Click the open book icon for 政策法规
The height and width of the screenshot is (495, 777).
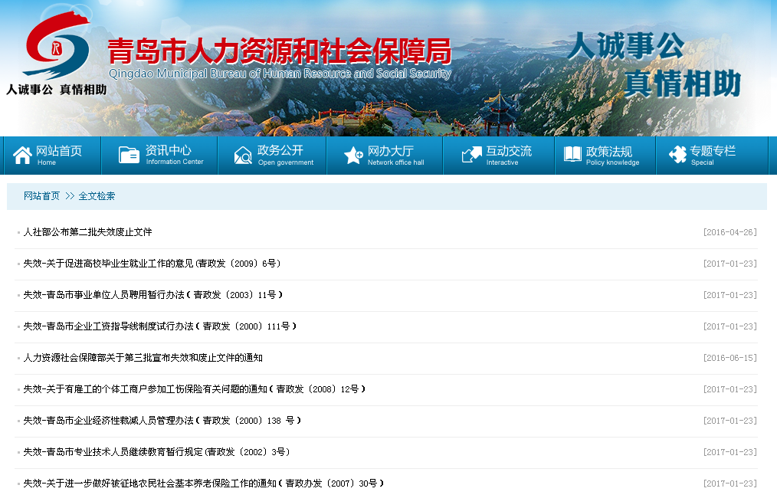tap(572, 156)
